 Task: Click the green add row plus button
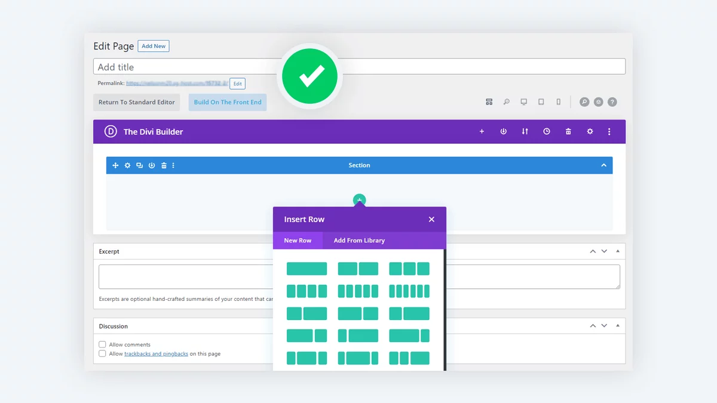click(x=359, y=199)
